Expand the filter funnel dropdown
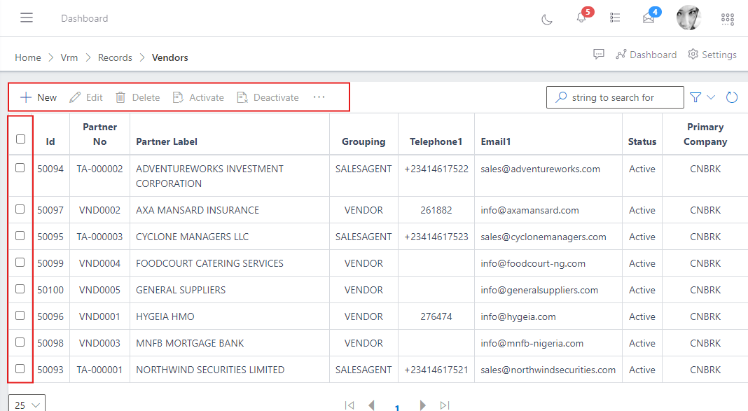 [702, 97]
